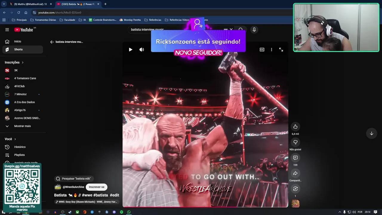Open the YouTube hamburger guide menu
Image resolution: width=382 pixels, height=215 pixels.
coord(7,30)
